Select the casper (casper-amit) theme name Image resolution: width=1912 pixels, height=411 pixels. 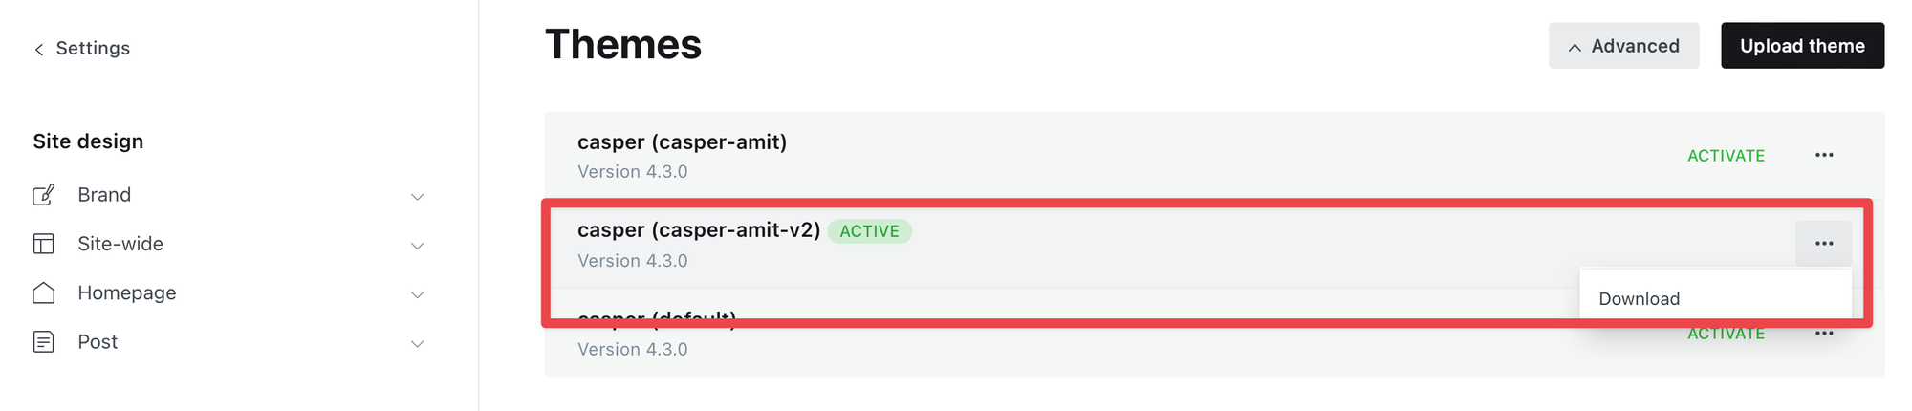682,142
